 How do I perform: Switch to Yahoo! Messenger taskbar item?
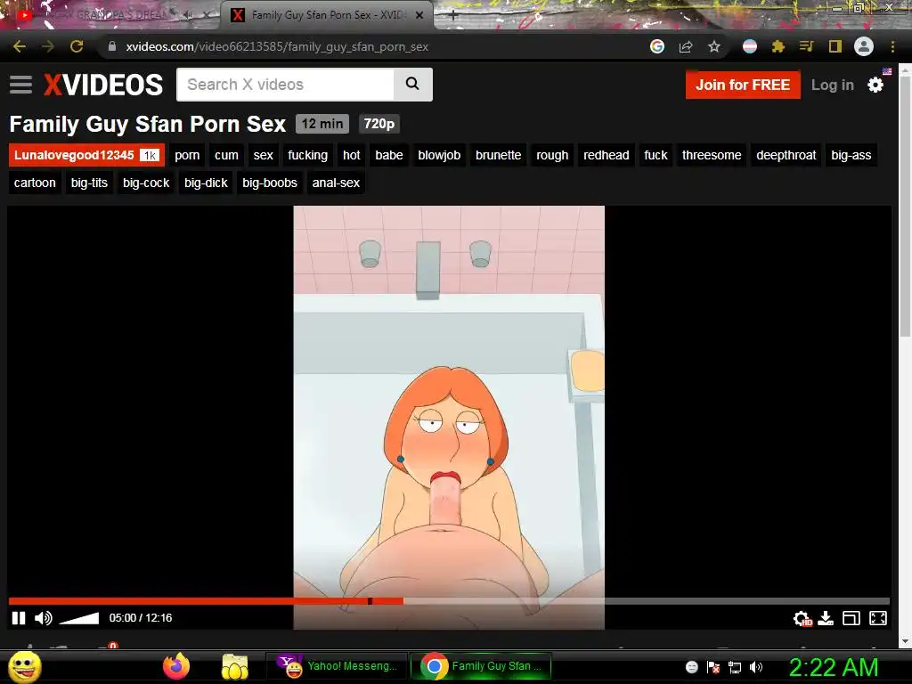pyautogui.click(x=337, y=666)
